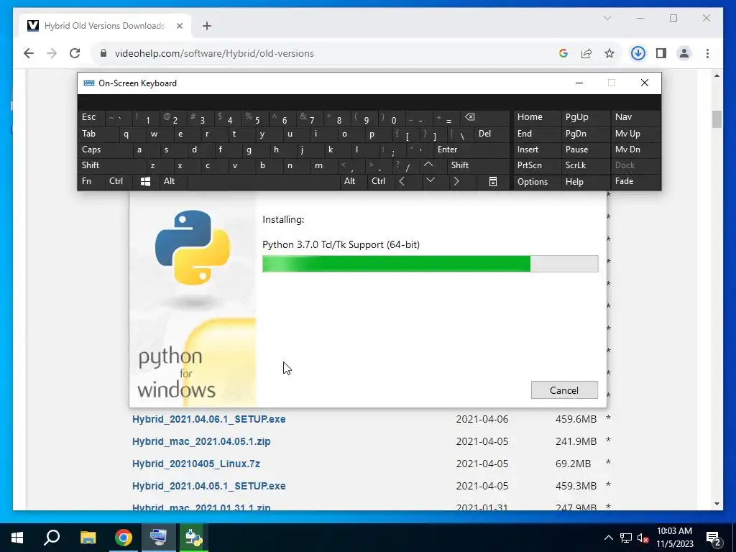Click the page vertical scrollbar thumb
736x552 pixels.
717,119
